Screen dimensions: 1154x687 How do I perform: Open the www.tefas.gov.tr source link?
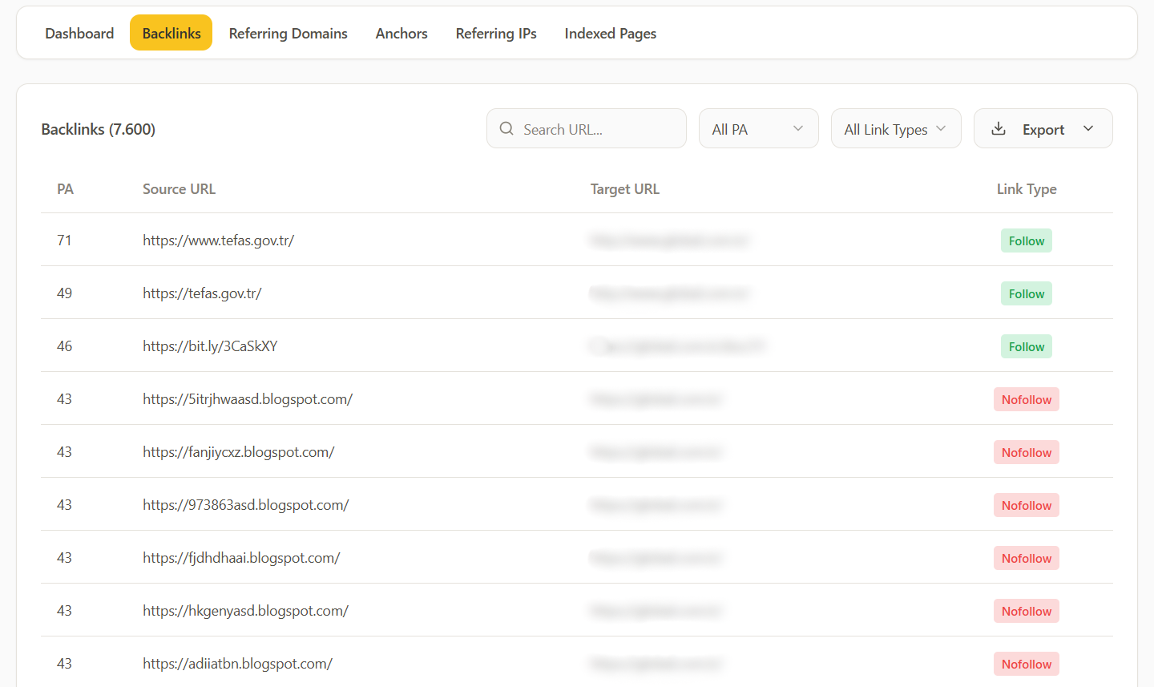tap(218, 240)
